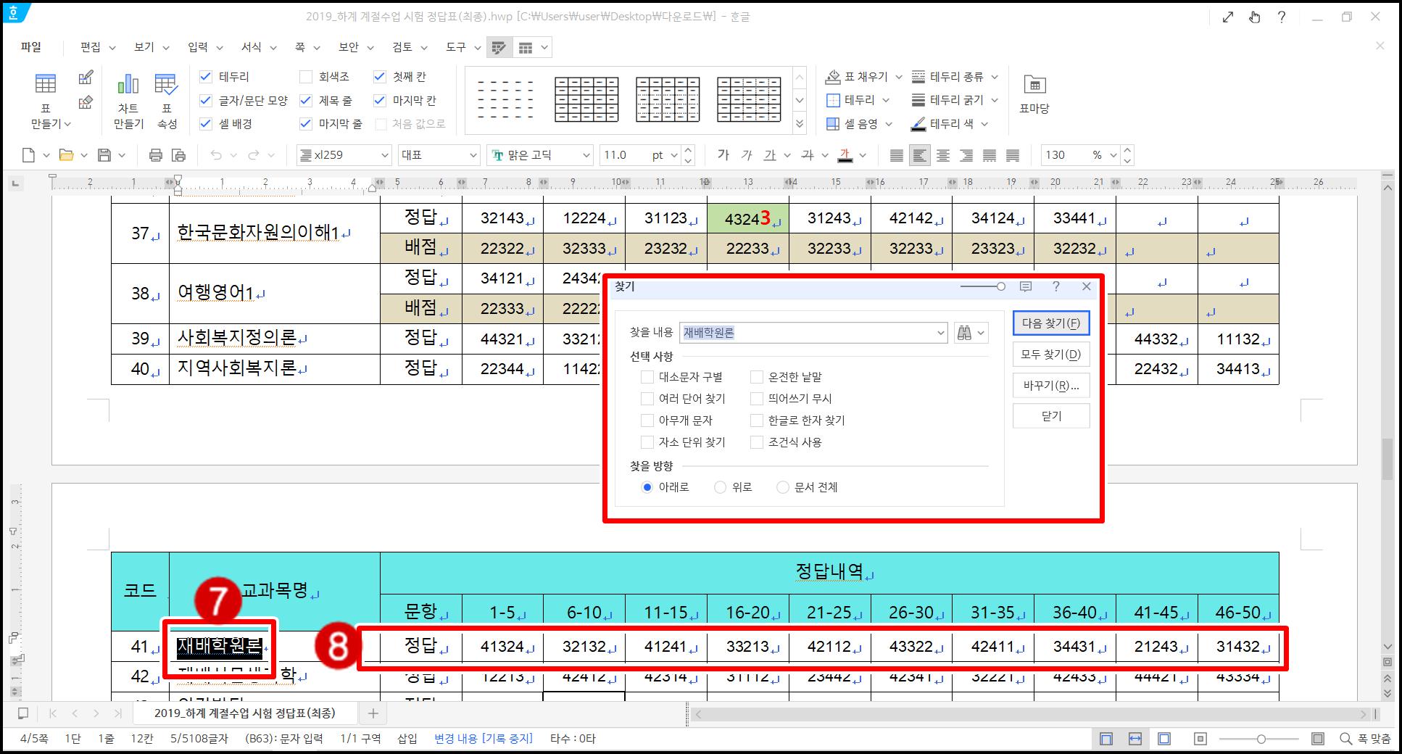Click the new document icon
Screen dimensions: 1402x754
pyautogui.click(x=28, y=155)
